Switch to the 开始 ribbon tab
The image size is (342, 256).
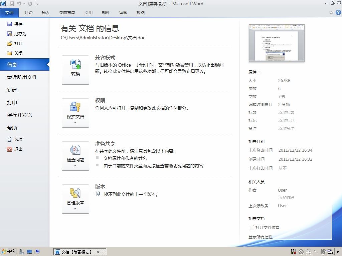pos(28,13)
